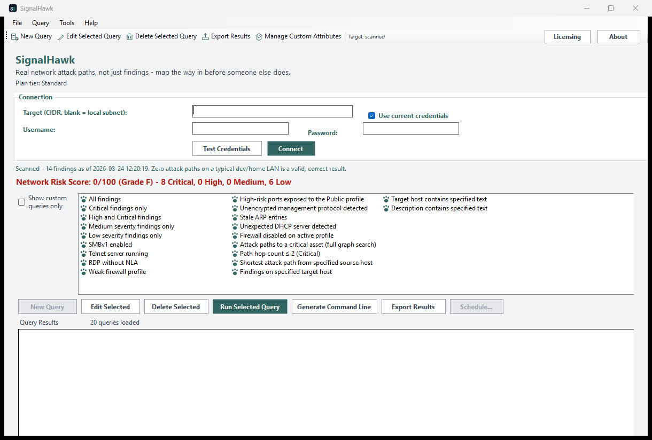
Task: Click the Manage Custom Attributes icon
Action: tap(259, 37)
